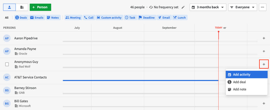Open Amanda Payne's person name
This screenshot has height=110, width=270.
(25, 49)
